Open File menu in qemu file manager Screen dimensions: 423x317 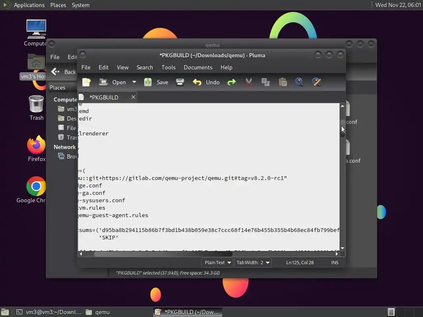pos(55,57)
